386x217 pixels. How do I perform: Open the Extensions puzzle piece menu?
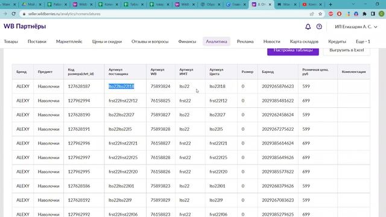click(x=364, y=14)
